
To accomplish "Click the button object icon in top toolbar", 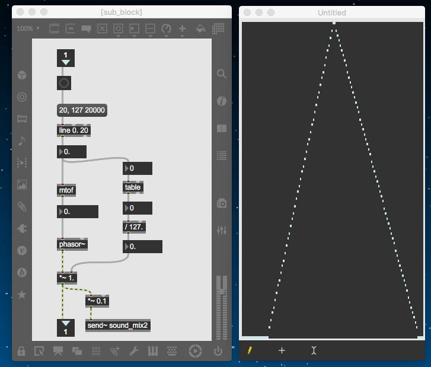I will click(118, 28).
